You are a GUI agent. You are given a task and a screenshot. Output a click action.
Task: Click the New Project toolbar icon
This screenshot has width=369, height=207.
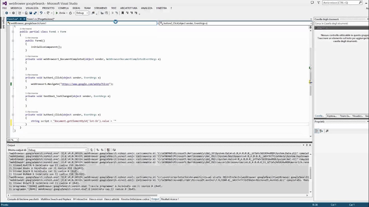(x=20, y=13)
